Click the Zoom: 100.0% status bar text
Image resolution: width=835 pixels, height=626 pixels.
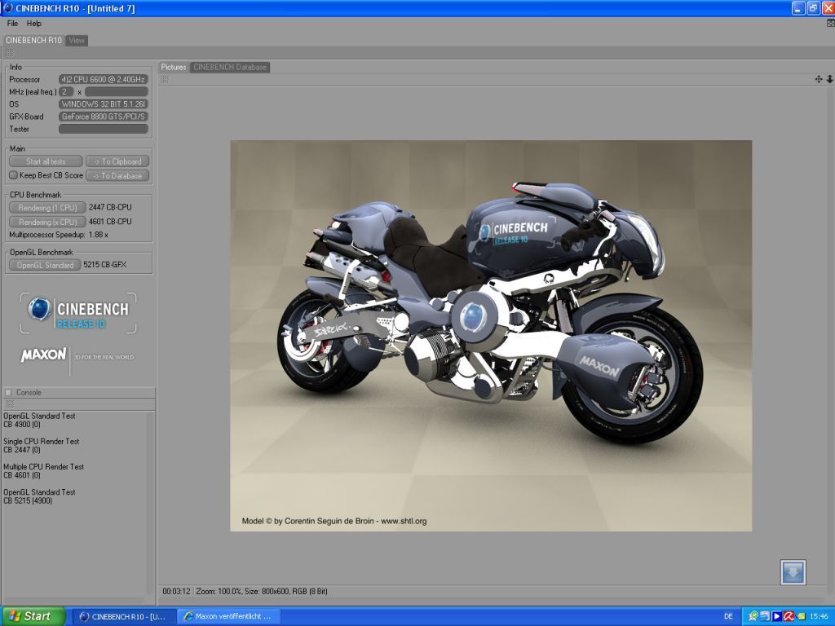[x=220, y=591]
